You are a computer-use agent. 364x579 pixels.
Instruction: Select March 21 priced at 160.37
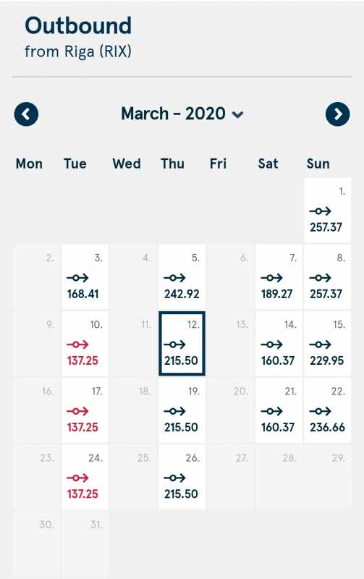[x=279, y=410]
